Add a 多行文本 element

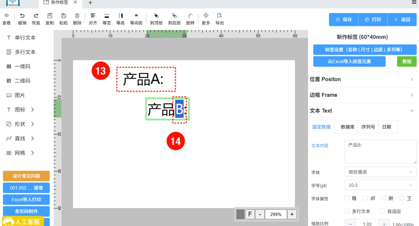[21, 52]
